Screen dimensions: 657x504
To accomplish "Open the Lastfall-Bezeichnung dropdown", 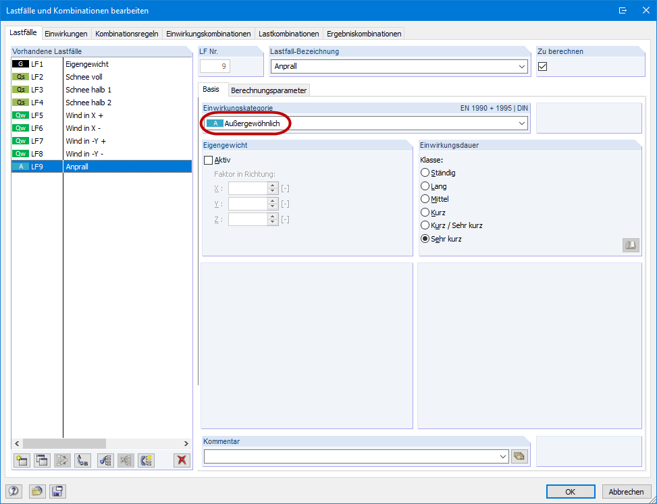I will click(522, 67).
